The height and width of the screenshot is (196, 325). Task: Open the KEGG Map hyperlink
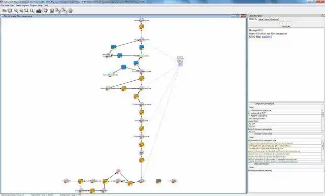tap(267, 37)
